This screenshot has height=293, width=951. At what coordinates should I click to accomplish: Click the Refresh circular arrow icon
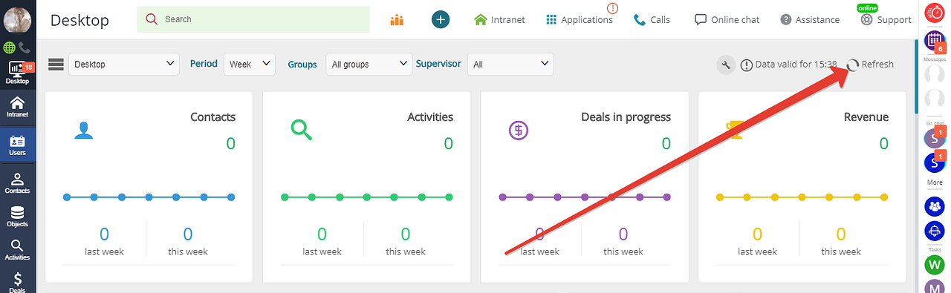(x=853, y=65)
